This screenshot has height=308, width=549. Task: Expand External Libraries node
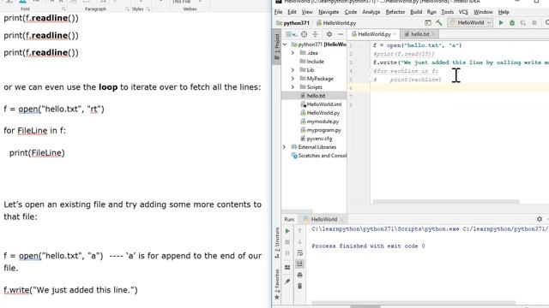click(284, 147)
